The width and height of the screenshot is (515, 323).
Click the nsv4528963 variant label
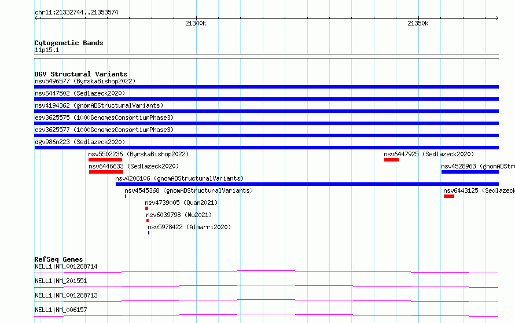[x=478, y=166]
